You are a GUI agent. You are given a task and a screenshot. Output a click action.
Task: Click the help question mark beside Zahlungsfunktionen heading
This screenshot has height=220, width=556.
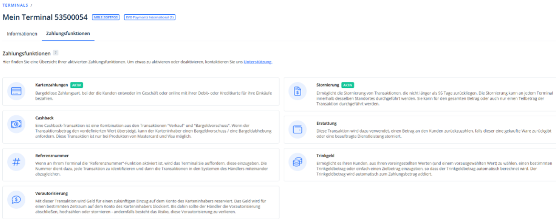[x=56, y=53]
